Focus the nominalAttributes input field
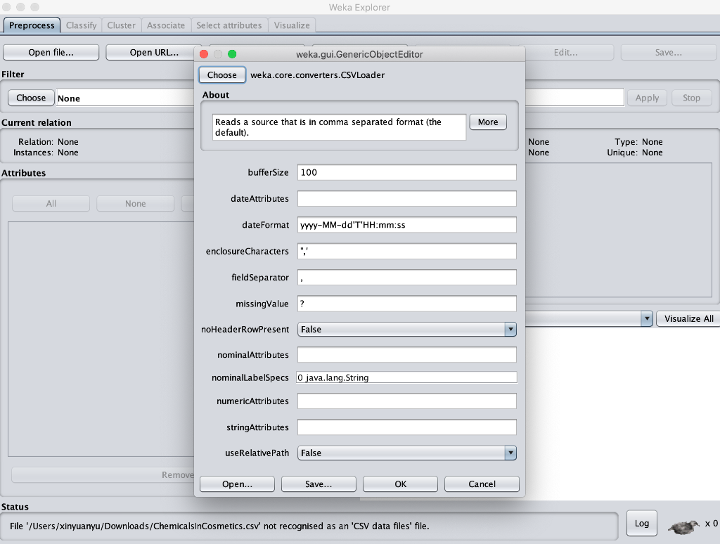 (x=407, y=354)
